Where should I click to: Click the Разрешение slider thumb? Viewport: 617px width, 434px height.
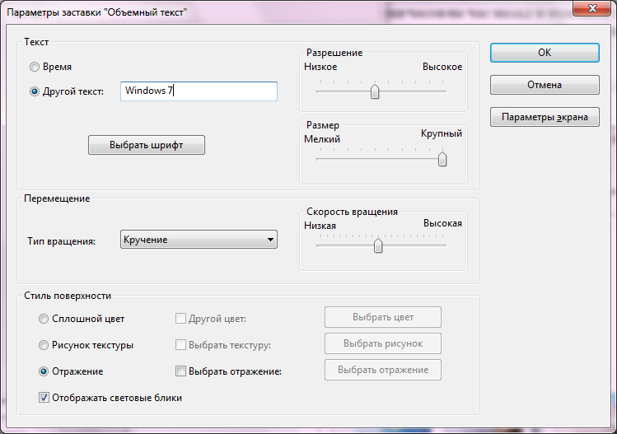[375, 91]
